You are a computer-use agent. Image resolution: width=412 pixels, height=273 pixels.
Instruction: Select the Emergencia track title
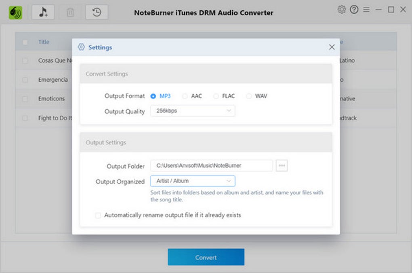click(x=53, y=80)
